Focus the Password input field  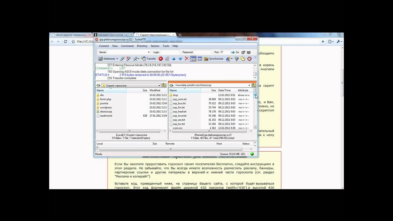click(203, 52)
